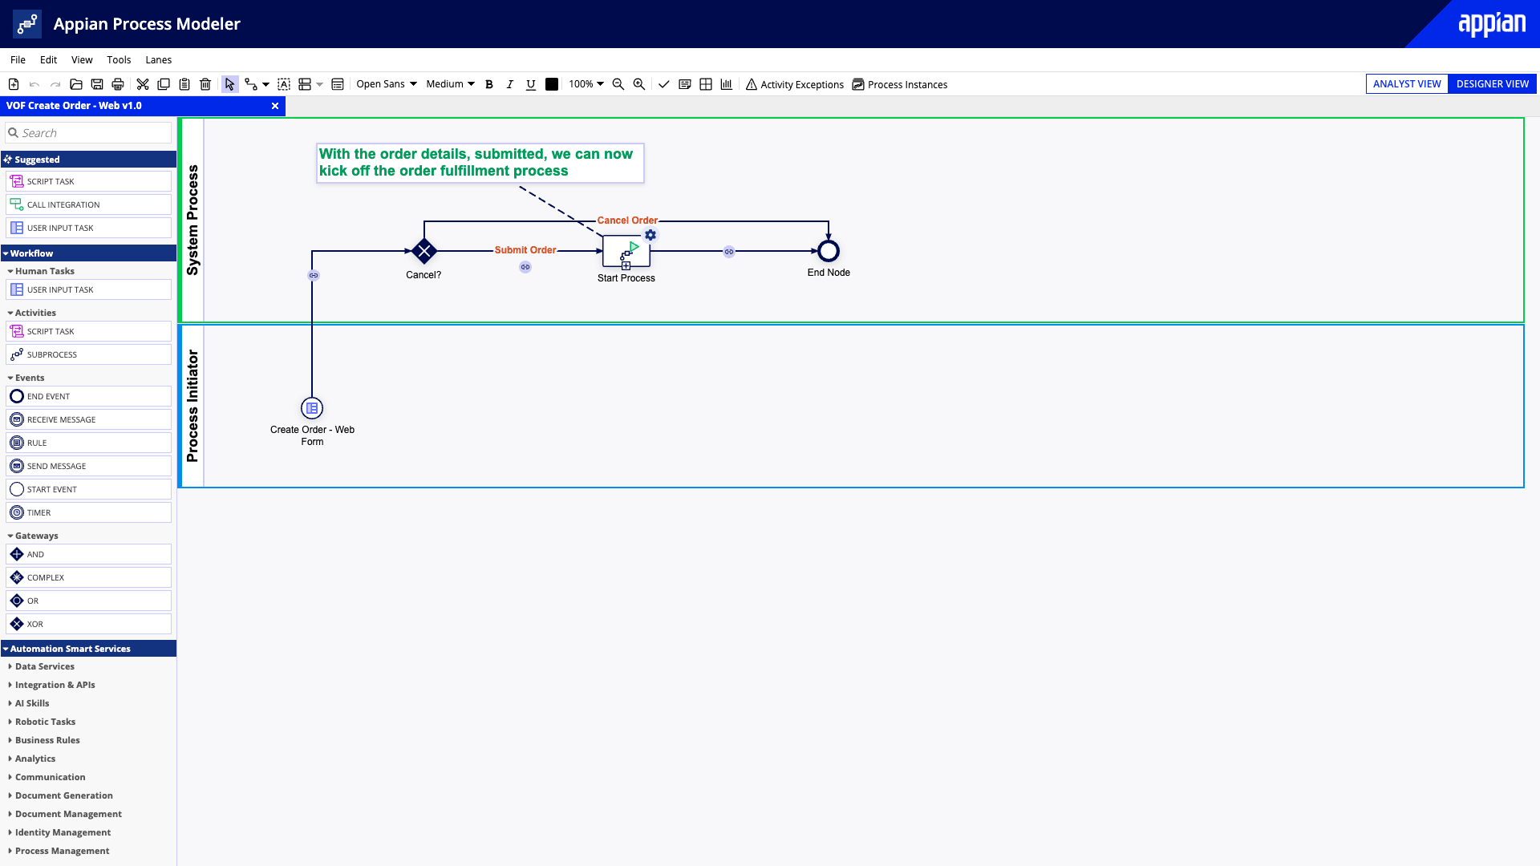Activate the pointer selection tool
The height and width of the screenshot is (866, 1540).
[230, 84]
